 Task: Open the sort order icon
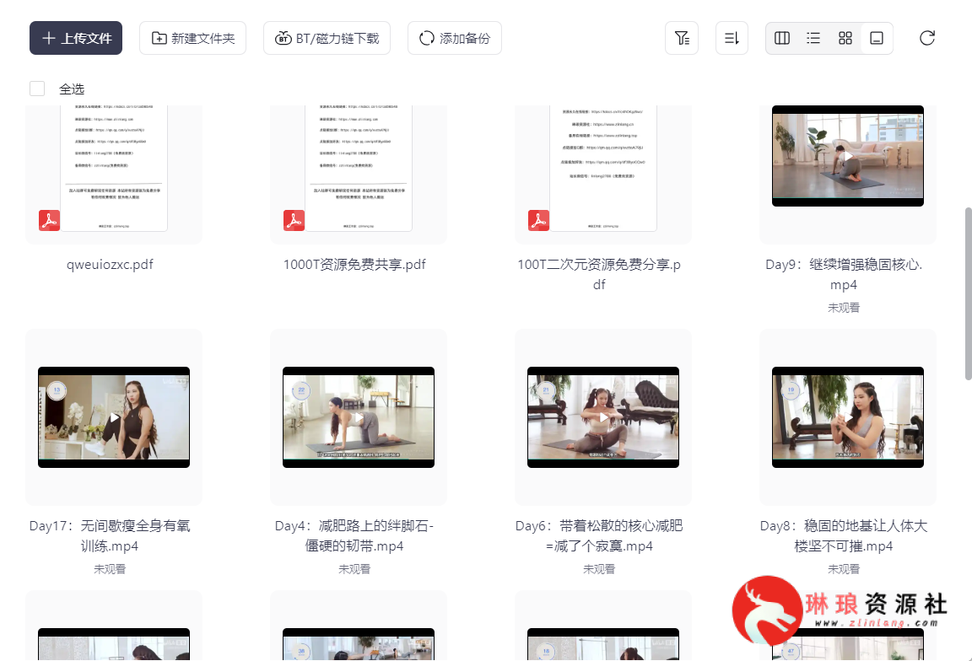coord(732,38)
